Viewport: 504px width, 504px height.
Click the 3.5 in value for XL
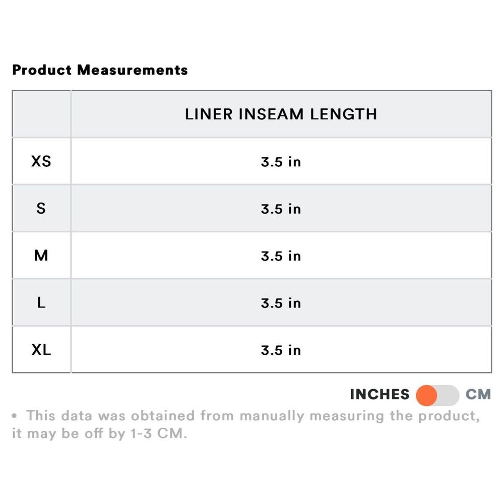(x=281, y=350)
